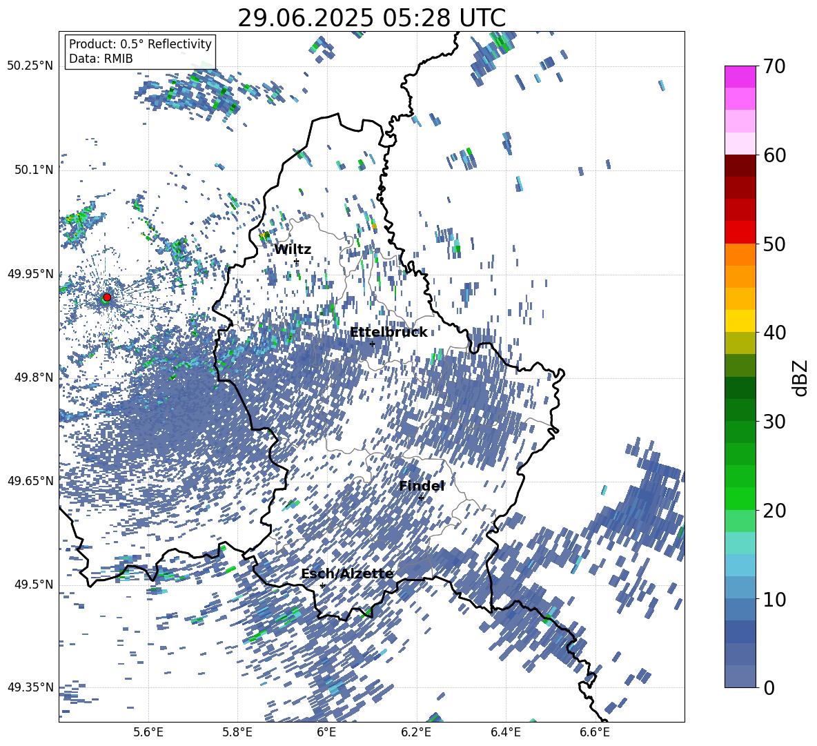Click the 49.35°N latitude tick label
The width and height of the screenshot is (817, 746).
click(30, 687)
